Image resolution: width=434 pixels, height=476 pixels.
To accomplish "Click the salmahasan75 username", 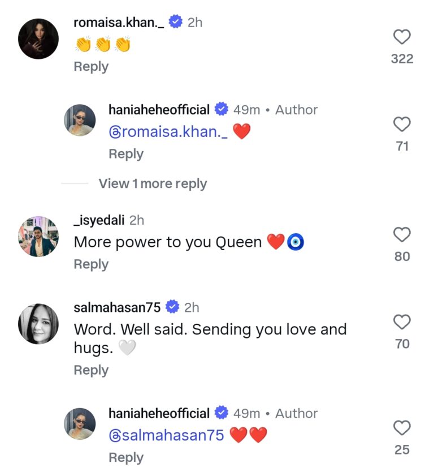I will [118, 307].
